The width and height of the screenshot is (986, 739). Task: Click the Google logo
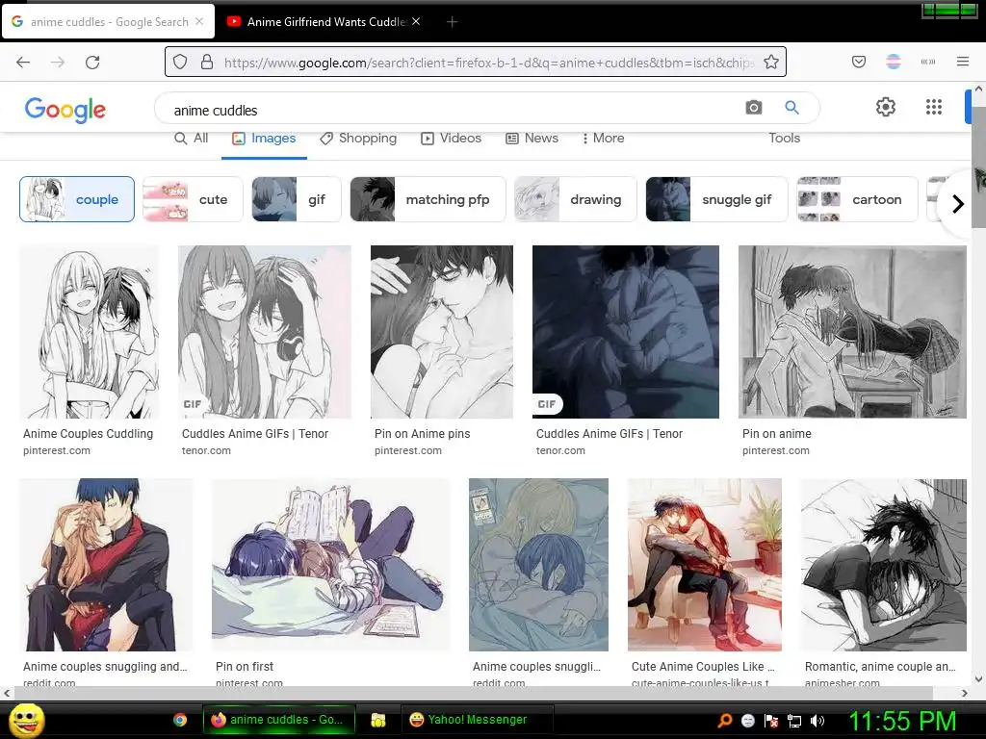click(65, 110)
